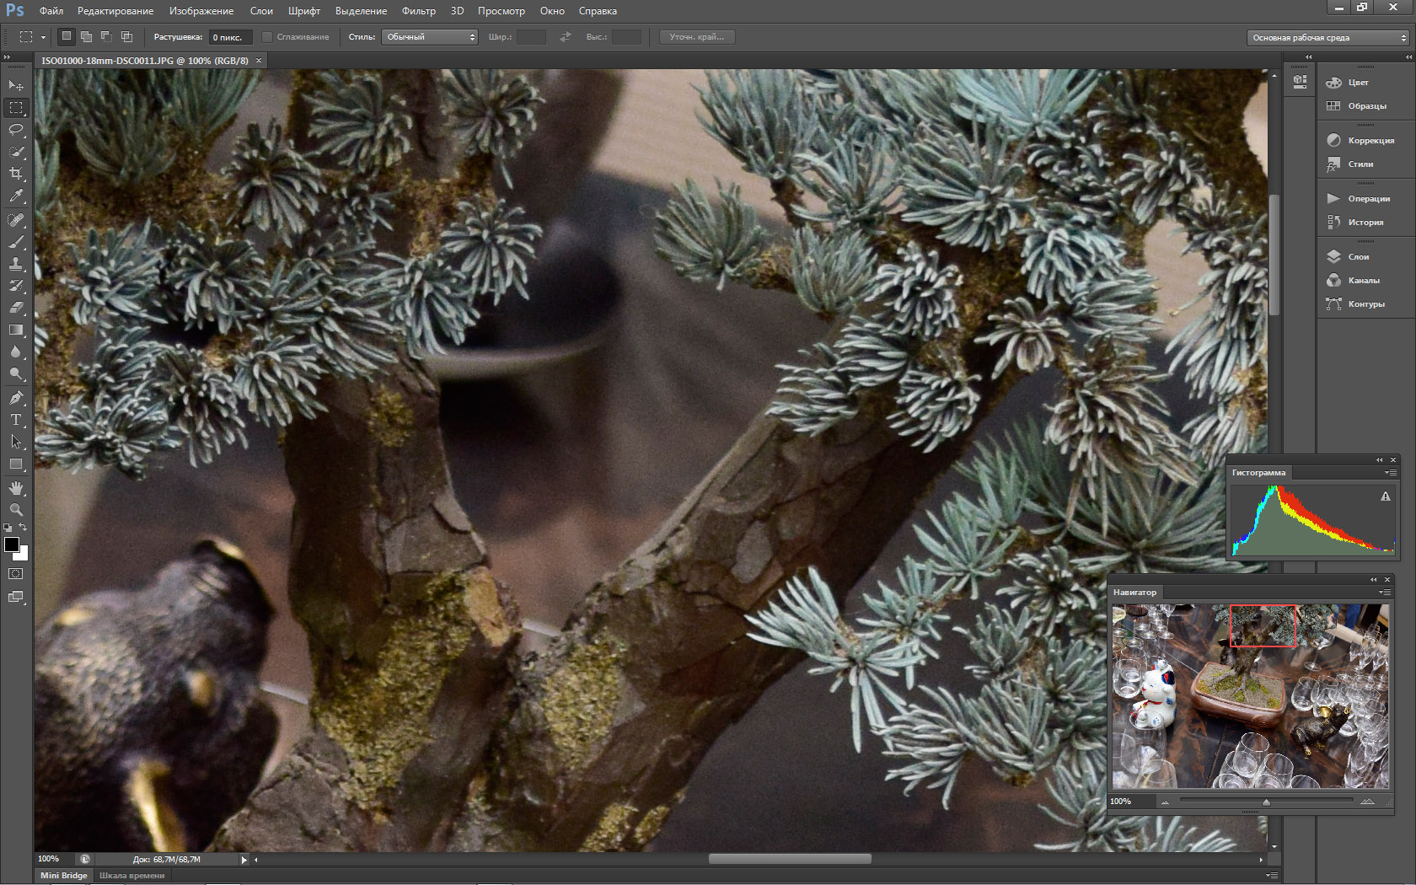
Task: Select the Hand tool
Action: 16,488
